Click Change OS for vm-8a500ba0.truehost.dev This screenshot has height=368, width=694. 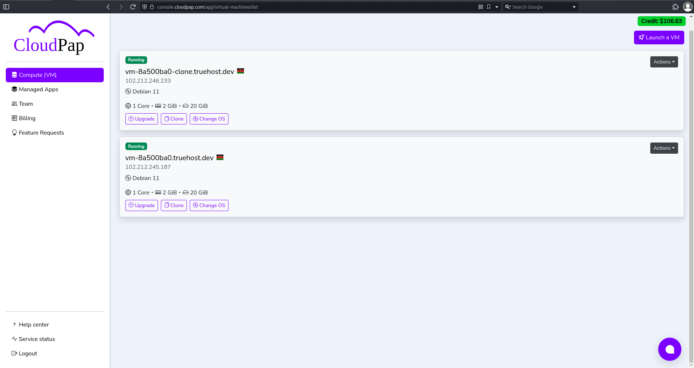(x=209, y=205)
